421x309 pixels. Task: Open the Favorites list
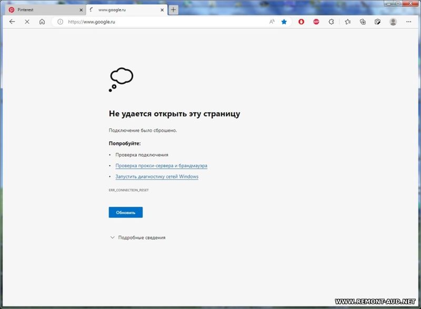348,22
